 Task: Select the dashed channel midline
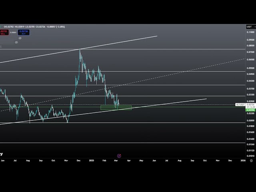180,73
